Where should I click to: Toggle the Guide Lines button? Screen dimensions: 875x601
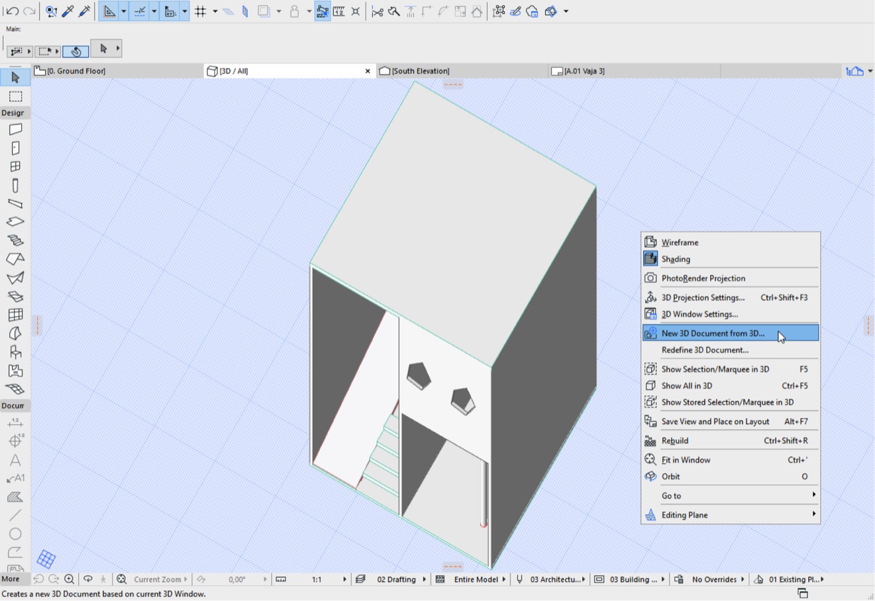coord(109,11)
